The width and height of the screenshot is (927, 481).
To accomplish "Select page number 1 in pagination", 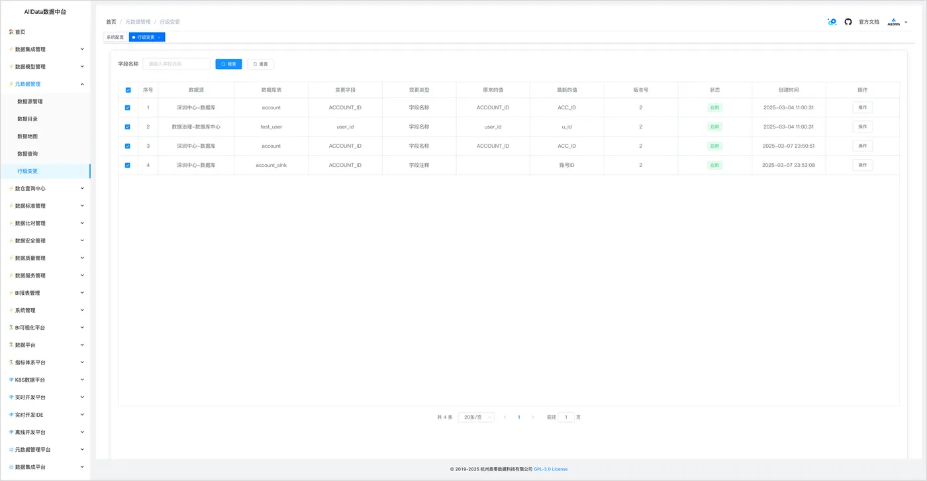I will point(519,417).
